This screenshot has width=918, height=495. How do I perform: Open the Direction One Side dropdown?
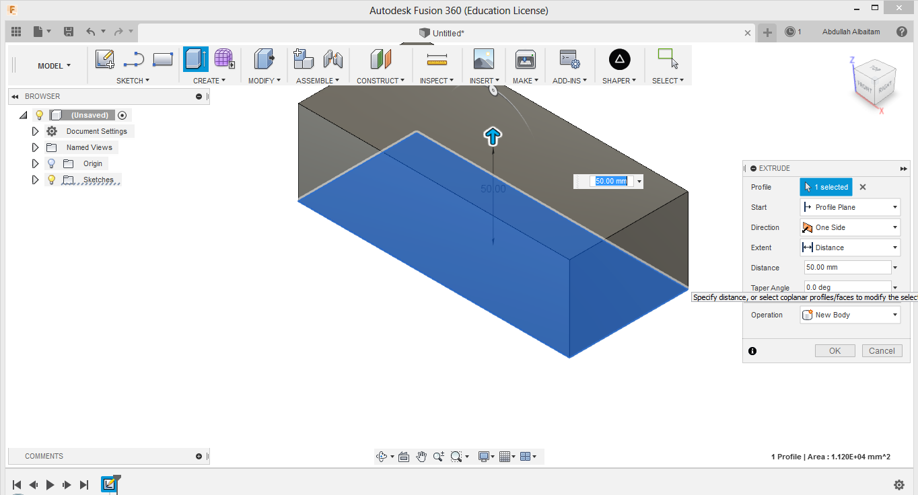coord(850,227)
